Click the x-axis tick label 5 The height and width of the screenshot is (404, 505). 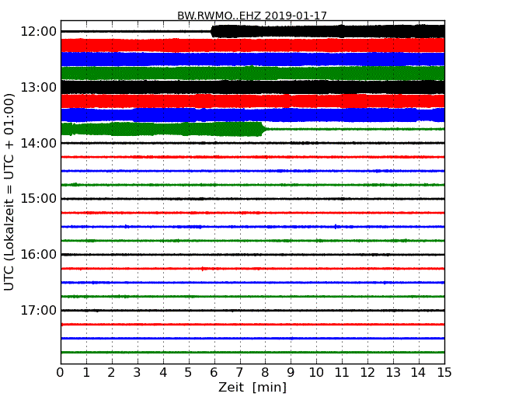pyautogui.click(x=188, y=373)
